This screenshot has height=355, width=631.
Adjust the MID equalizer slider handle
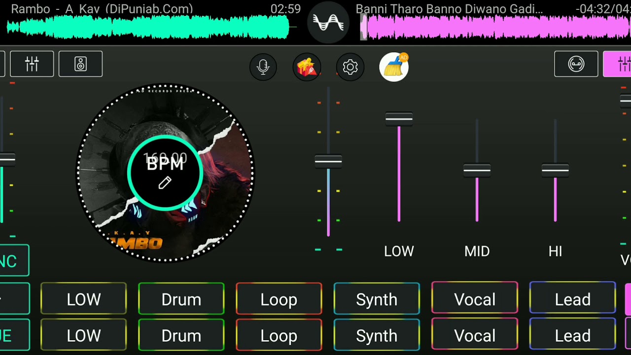point(477,170)
